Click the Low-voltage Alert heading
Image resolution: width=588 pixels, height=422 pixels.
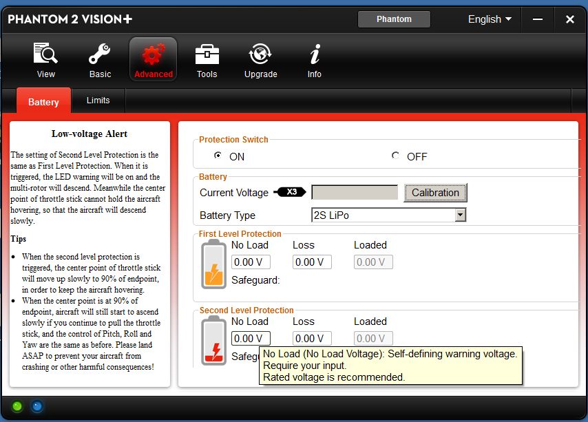[x=90, y=134]
